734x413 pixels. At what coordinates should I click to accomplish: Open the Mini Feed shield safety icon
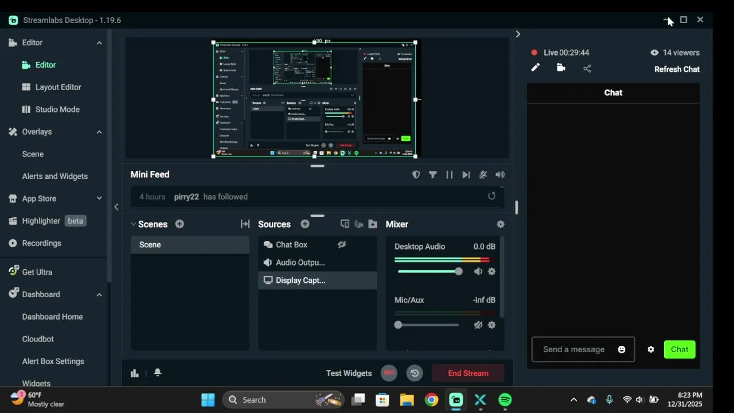(416, 175)
